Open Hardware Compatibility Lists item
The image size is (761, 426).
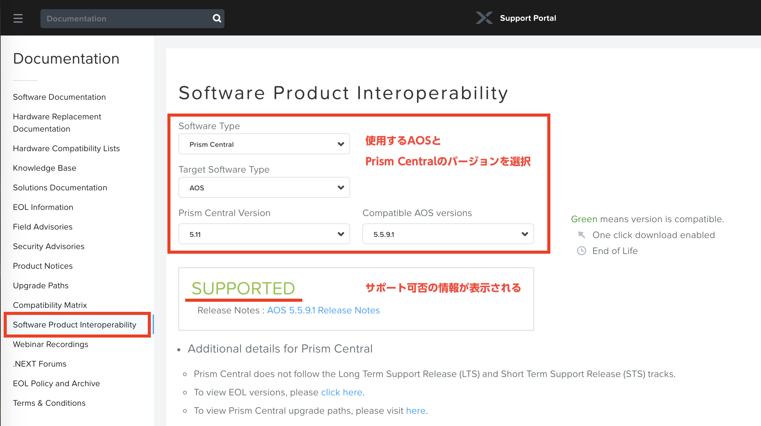click(66, 148)
